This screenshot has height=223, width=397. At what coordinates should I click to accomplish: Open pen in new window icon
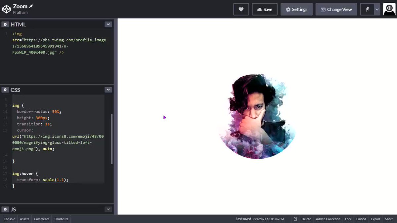tap(295, 219)
